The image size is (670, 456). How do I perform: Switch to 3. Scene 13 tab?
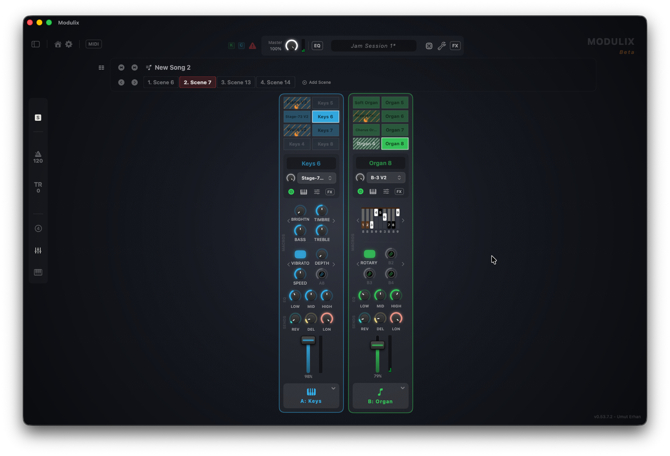point(236,82)
